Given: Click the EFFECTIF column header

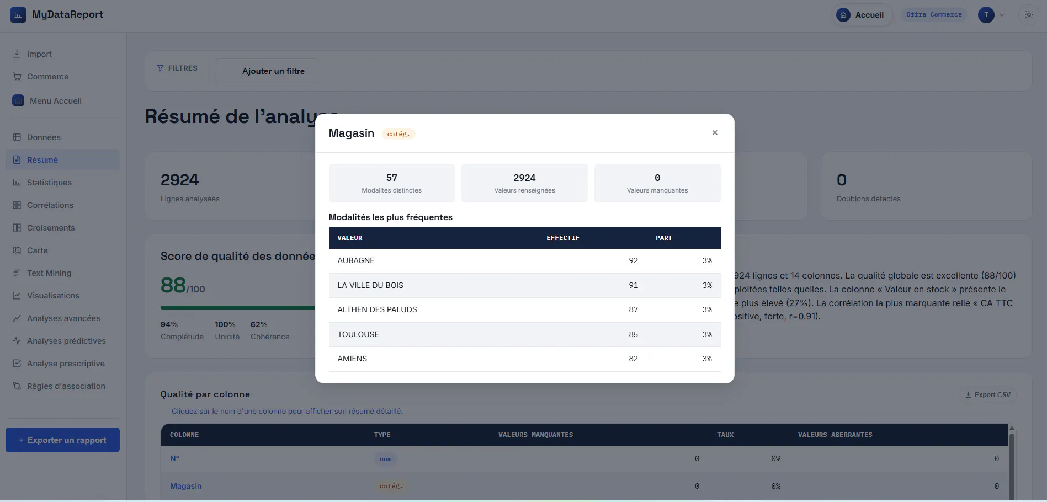Looking at the screenshot, I should pos(563,238).
